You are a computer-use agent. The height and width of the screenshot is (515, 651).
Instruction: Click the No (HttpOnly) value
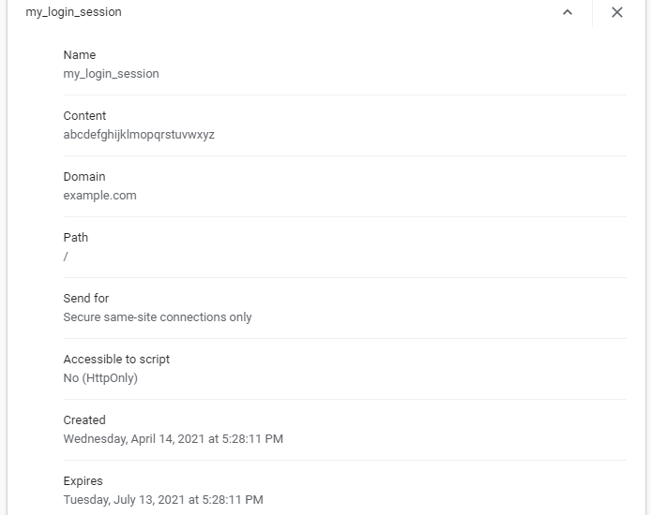tap(100, 378)
